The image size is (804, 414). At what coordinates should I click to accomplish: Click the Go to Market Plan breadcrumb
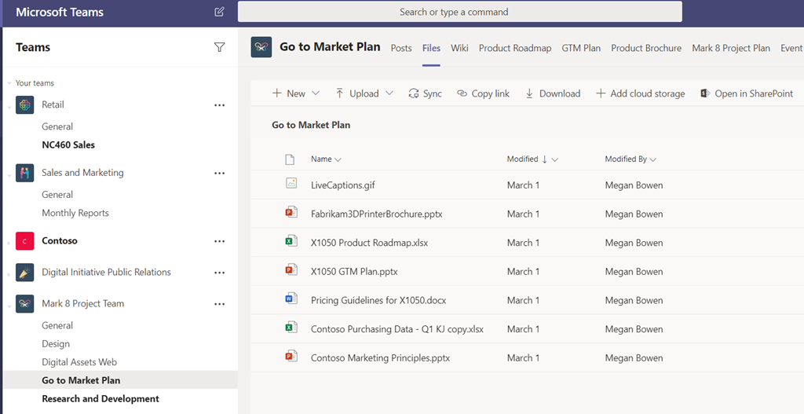(x=311, y=125)
